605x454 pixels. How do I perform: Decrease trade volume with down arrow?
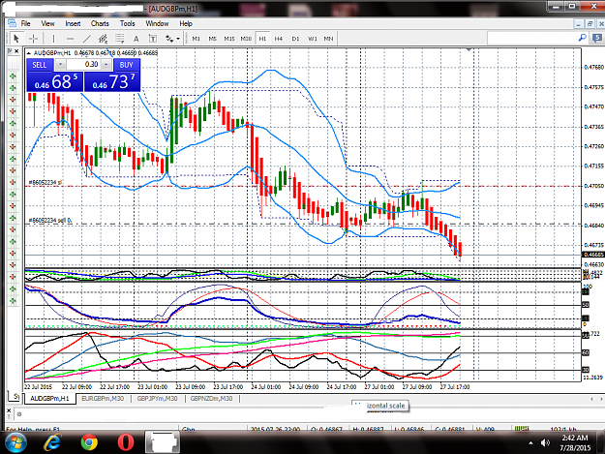tap(60, 65)
